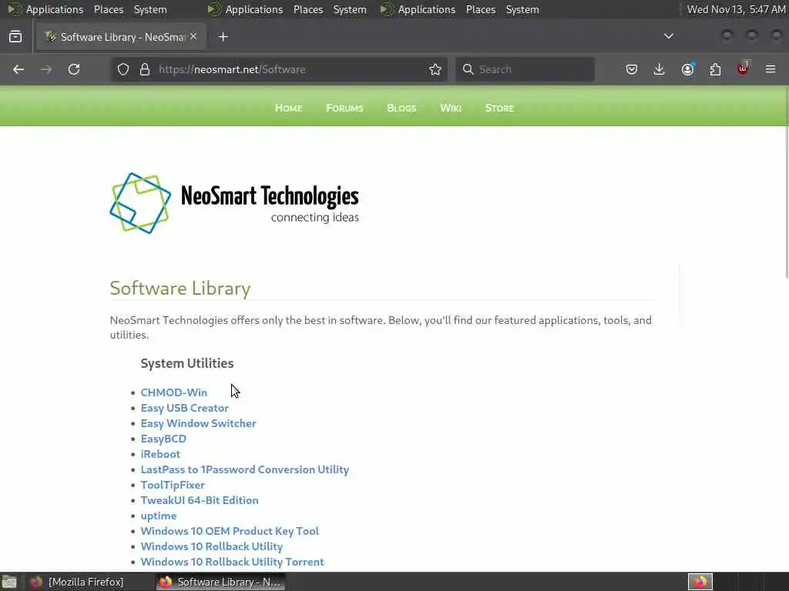Click the show desktop icon in taskbar
This screenshot has height=591, width=789.
9,582
